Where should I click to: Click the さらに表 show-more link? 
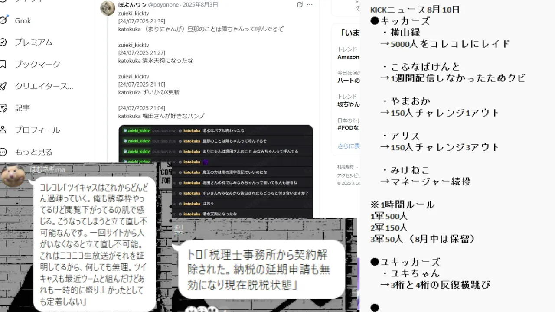[349, 146]
